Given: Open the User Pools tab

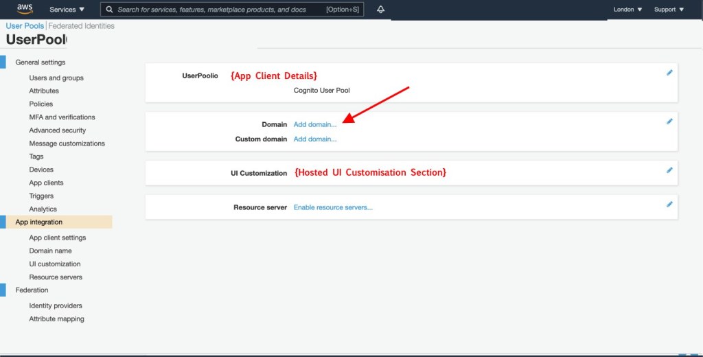Looking at the screenshot, I should click(x=25, y=26).
